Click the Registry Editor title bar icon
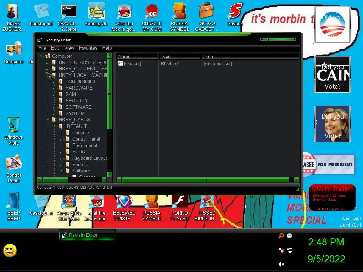363x272 pixels. pyautogui.click(x=40, y=40)
